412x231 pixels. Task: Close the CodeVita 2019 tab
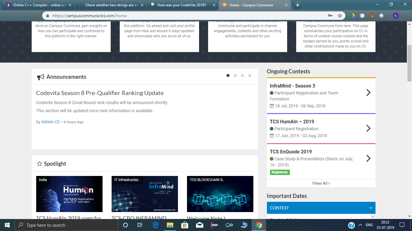coord(214,5)
